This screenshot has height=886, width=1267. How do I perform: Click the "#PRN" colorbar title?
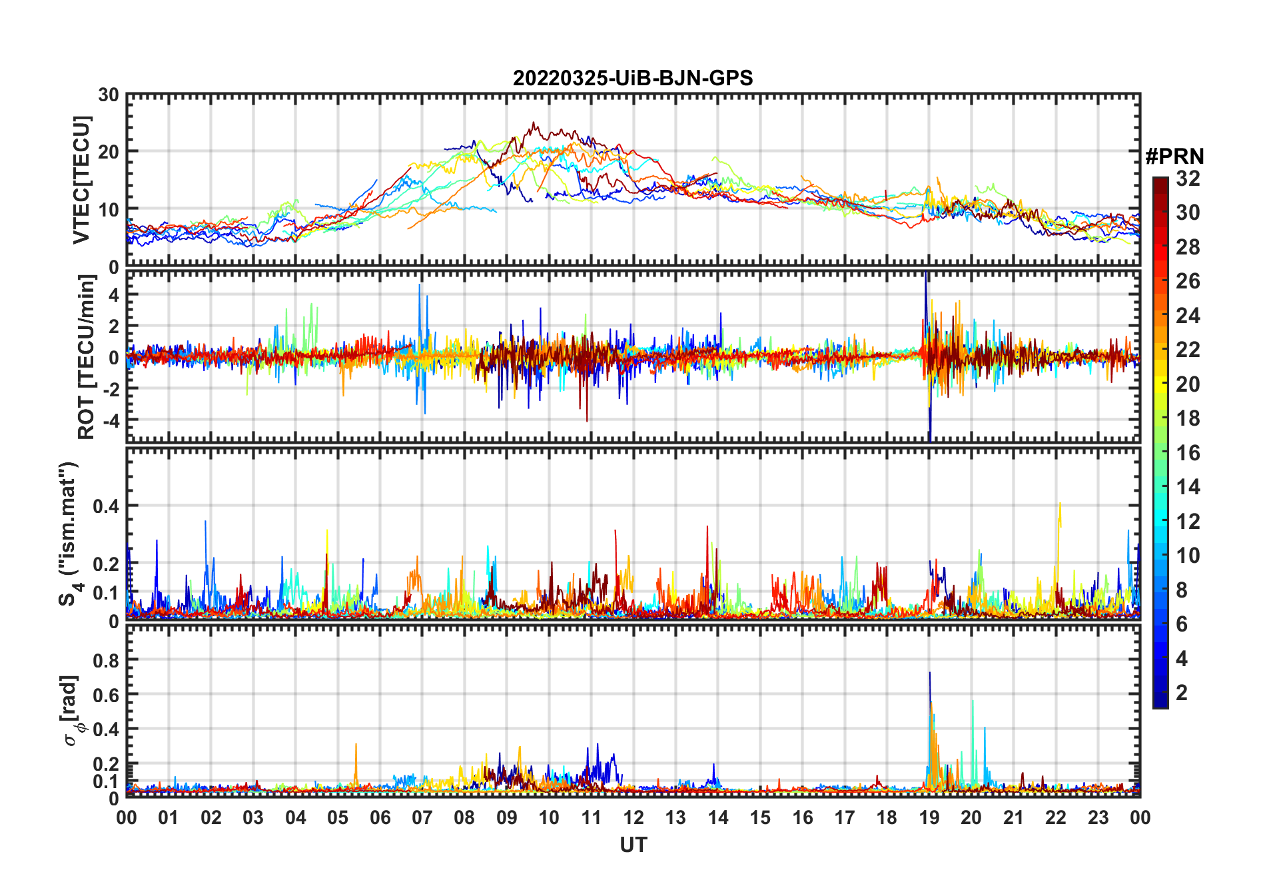click(x=1174, y=157)
